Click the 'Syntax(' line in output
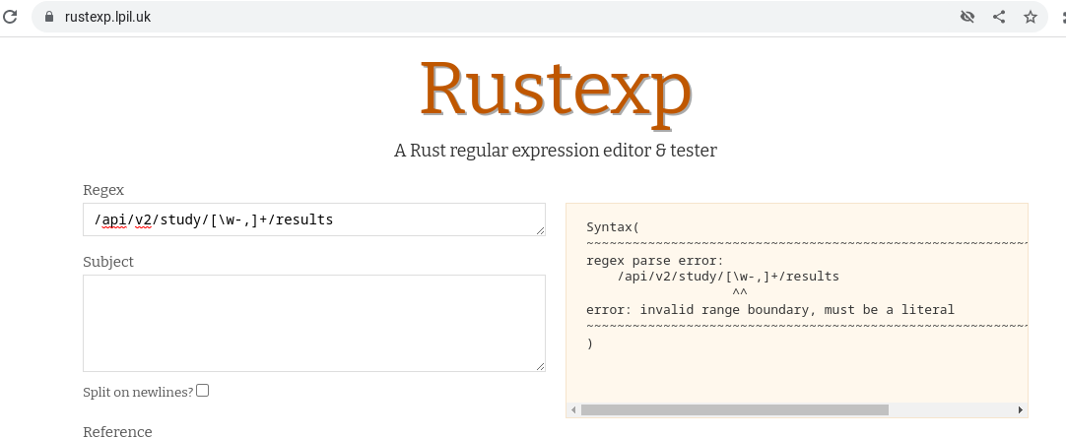The image size is (1066, 437). pos(613,227)
